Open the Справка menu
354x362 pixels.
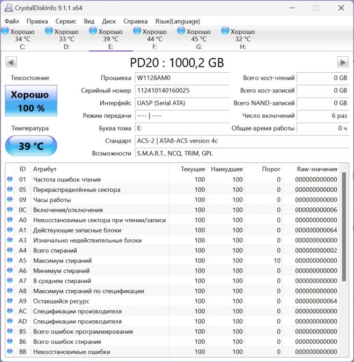click(x=135, y=21)
